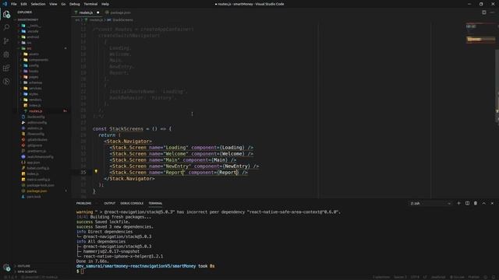The height and width of the screenshot is (280, 499).
Task: Expand the android folder
Action: coord(32,37)
